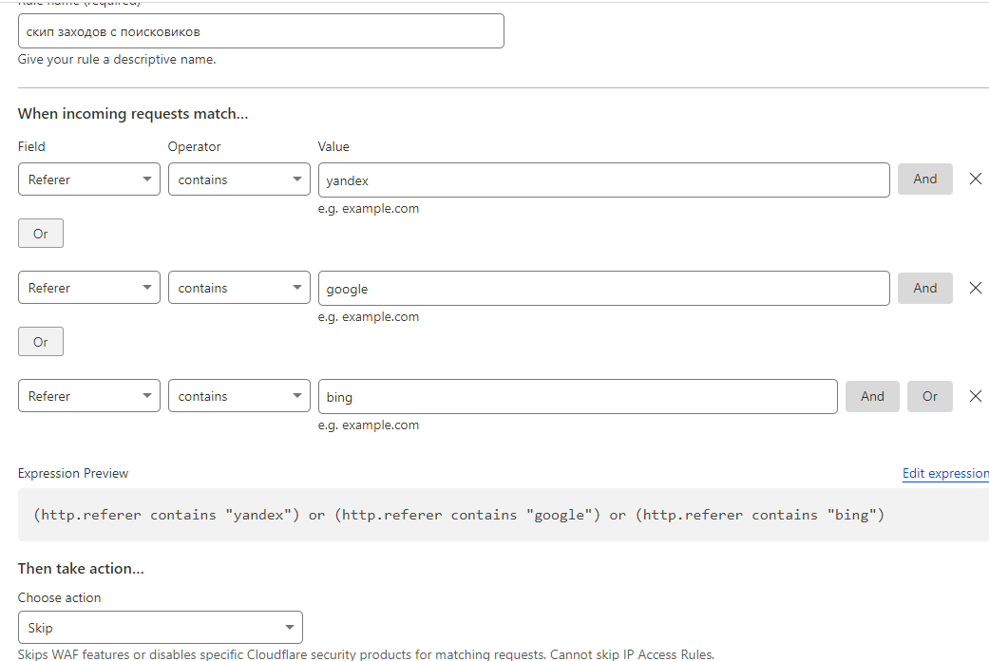This screenshot has width=989, height=661.
Task: Focus the rule name input field
Action: (260, 31)
